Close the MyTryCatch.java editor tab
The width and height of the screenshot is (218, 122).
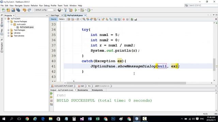click(x=85, y=15)
